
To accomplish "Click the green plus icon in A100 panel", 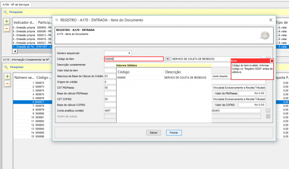I will (7, 22).
